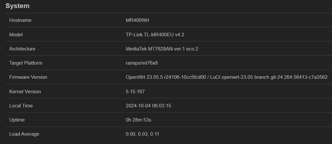Image resolution: width=332 pixels, height=144 pixels.
Task: Select the Local Time label
Action: tap(21, 106)
